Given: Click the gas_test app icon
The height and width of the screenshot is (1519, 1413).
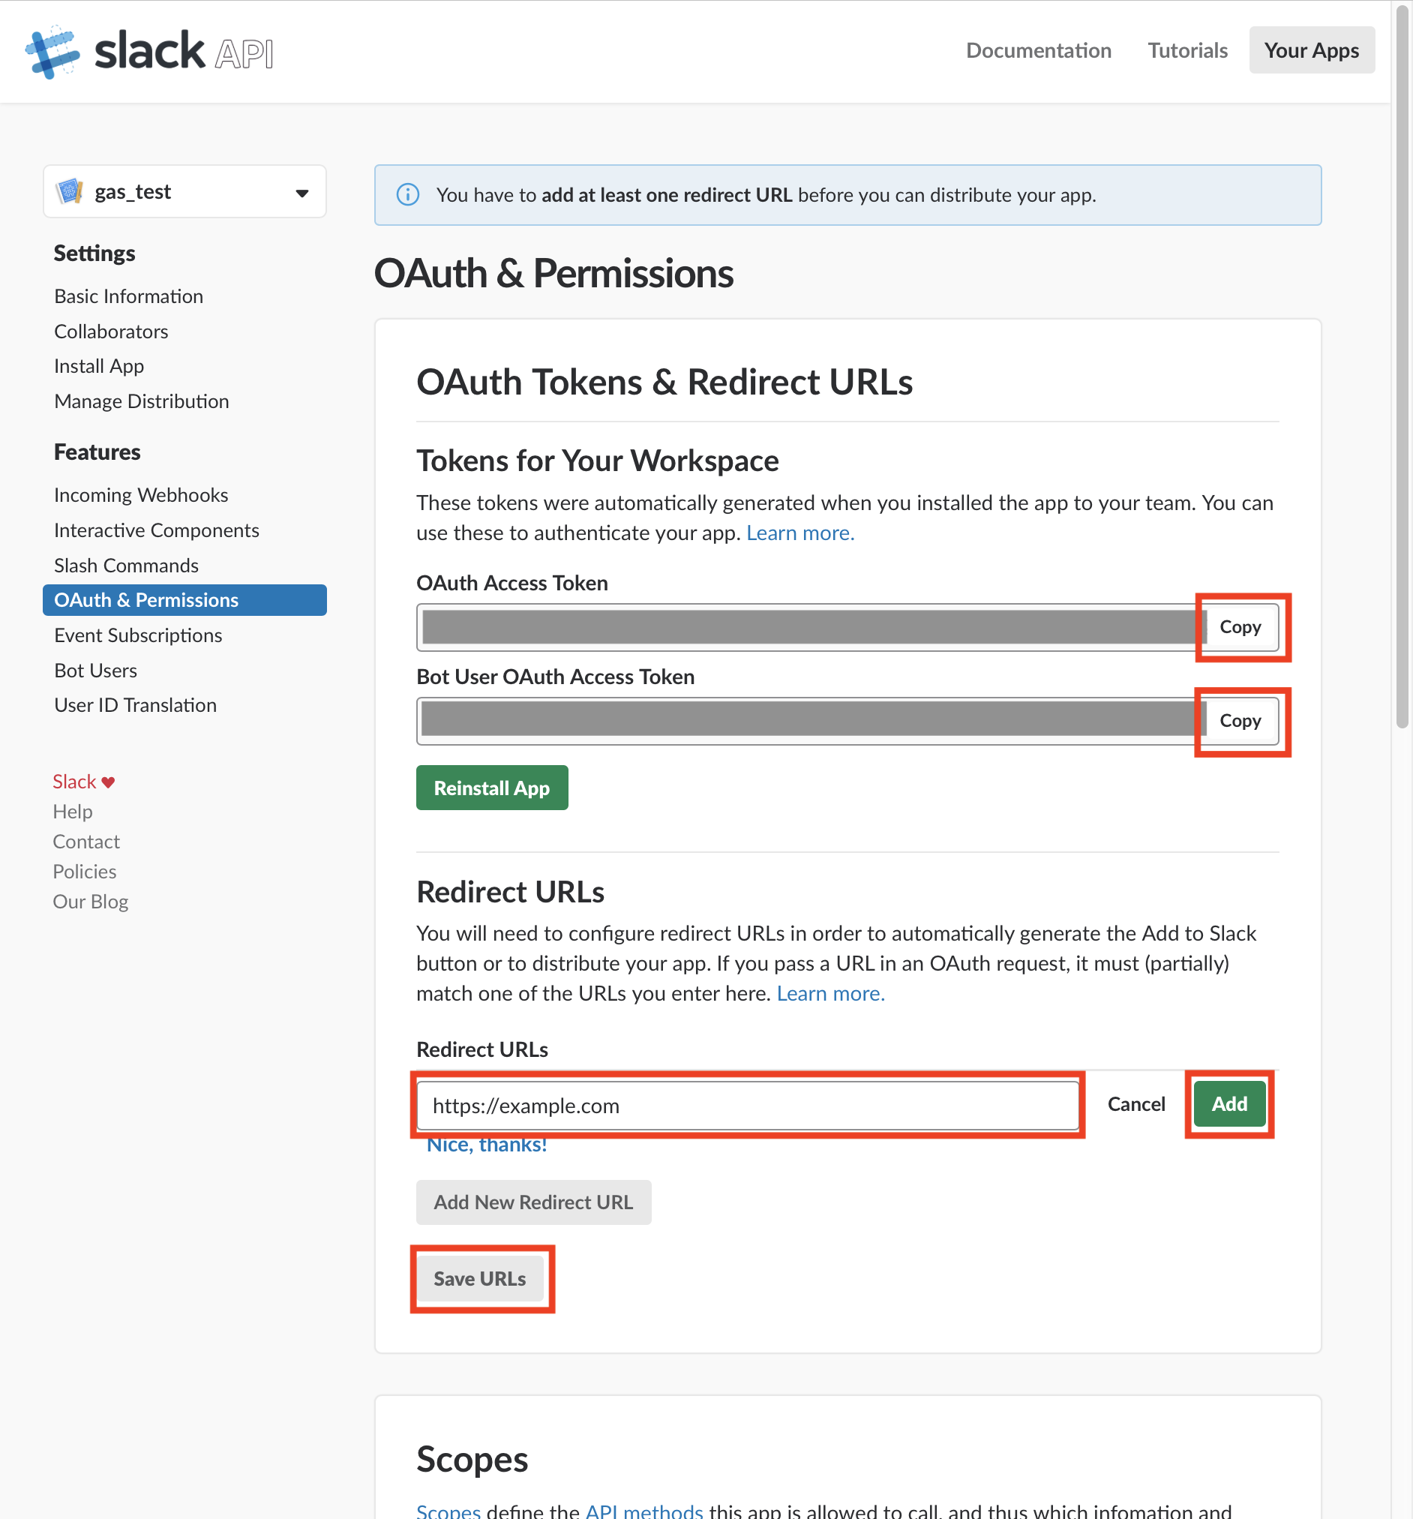Looking at the screenshot, I should point(70,191).
